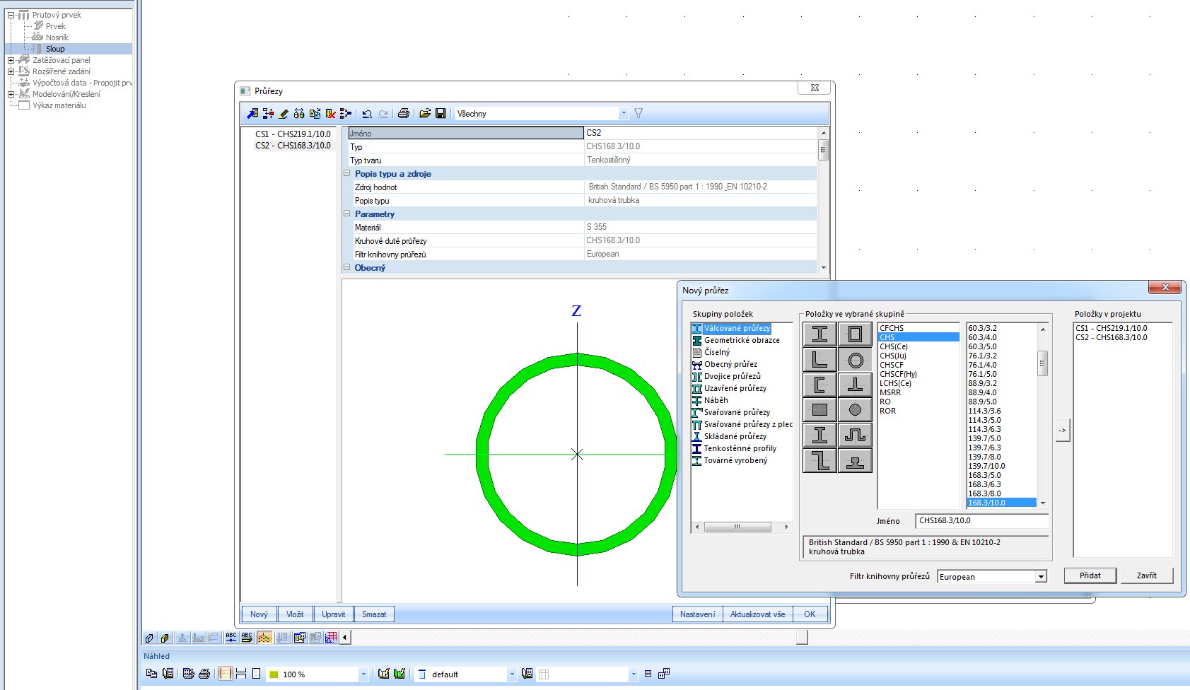
Task: Choose CHSCF(Hy) from the profile type list
Action: pyautogui.click(x=898, y=374)
